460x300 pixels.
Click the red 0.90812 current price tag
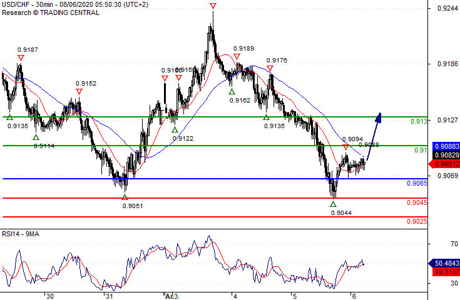click(444, 164)
